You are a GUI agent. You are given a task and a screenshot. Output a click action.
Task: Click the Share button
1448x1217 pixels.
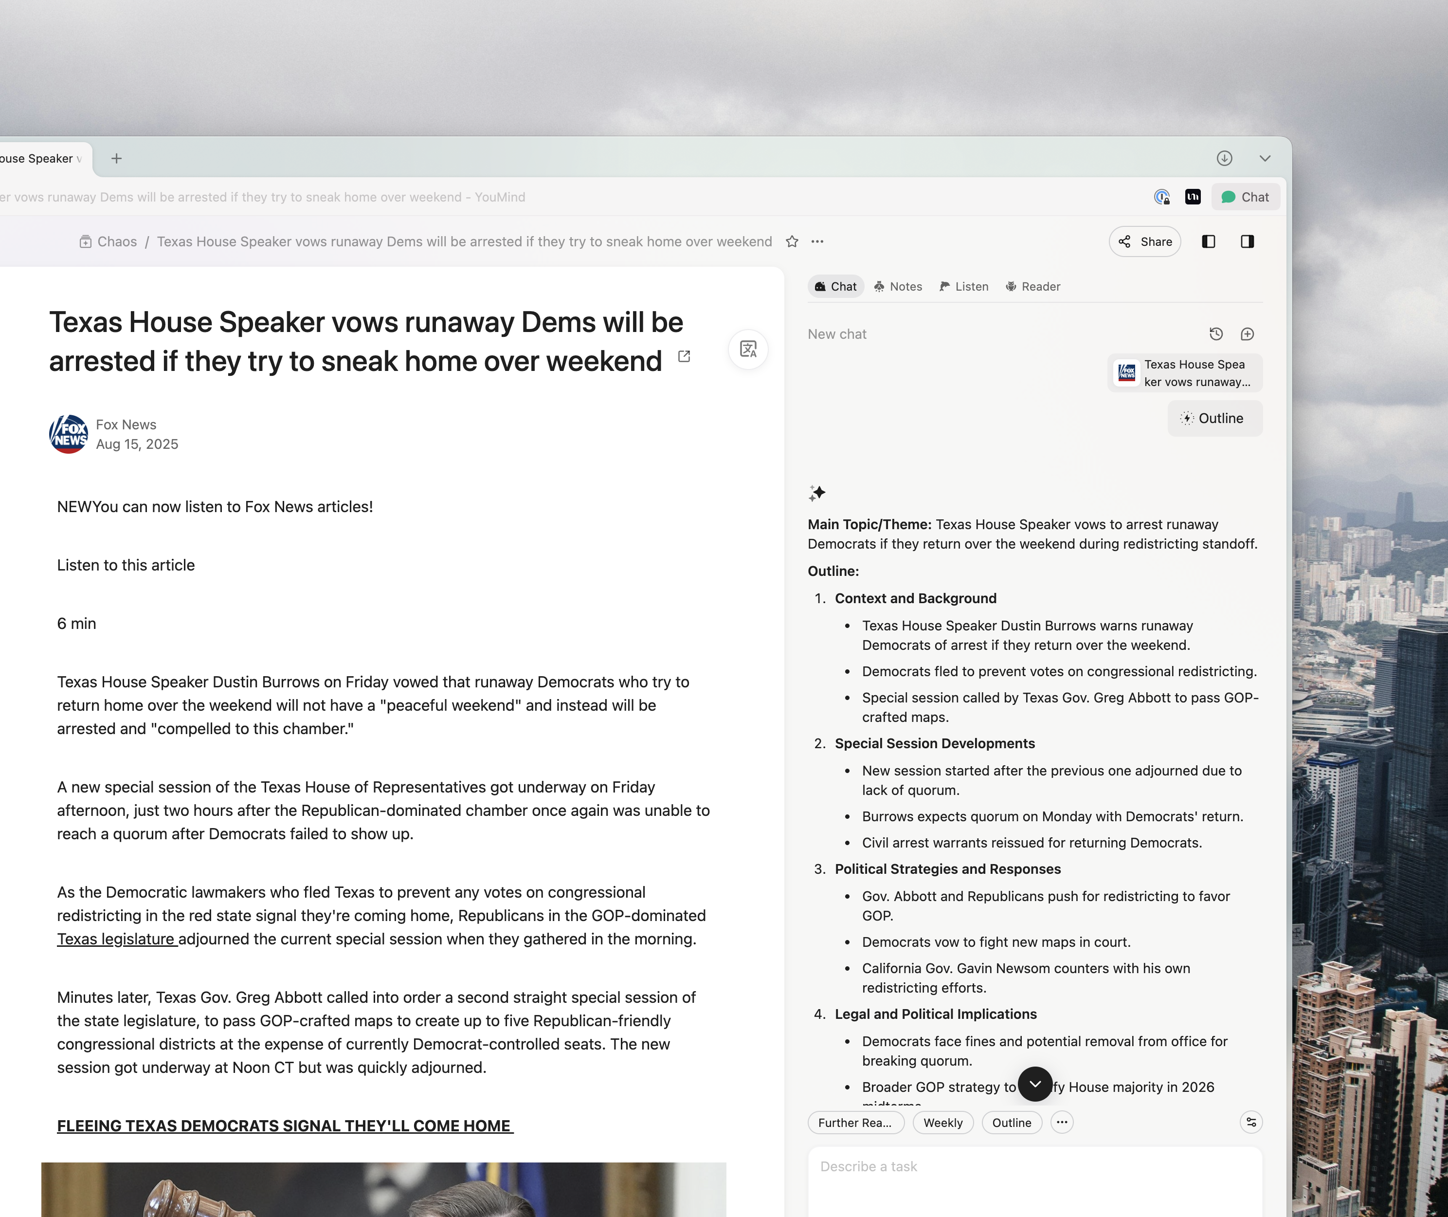click(x=1144, y=241)
